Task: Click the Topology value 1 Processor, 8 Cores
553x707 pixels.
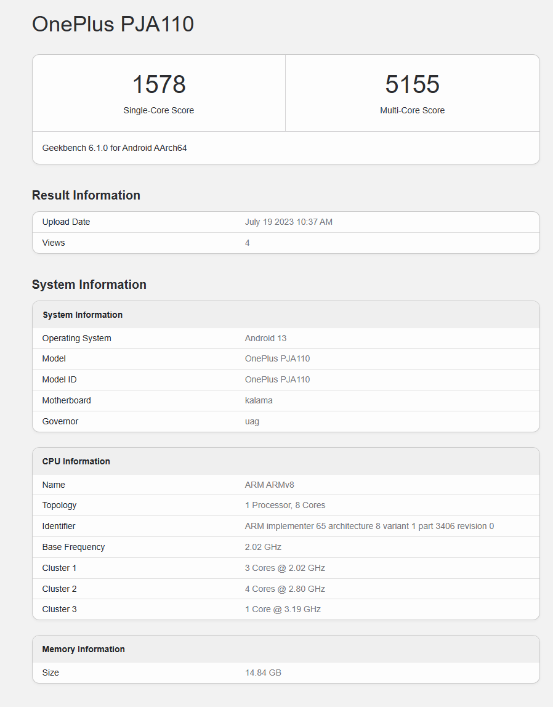Action: click(285, 506)
